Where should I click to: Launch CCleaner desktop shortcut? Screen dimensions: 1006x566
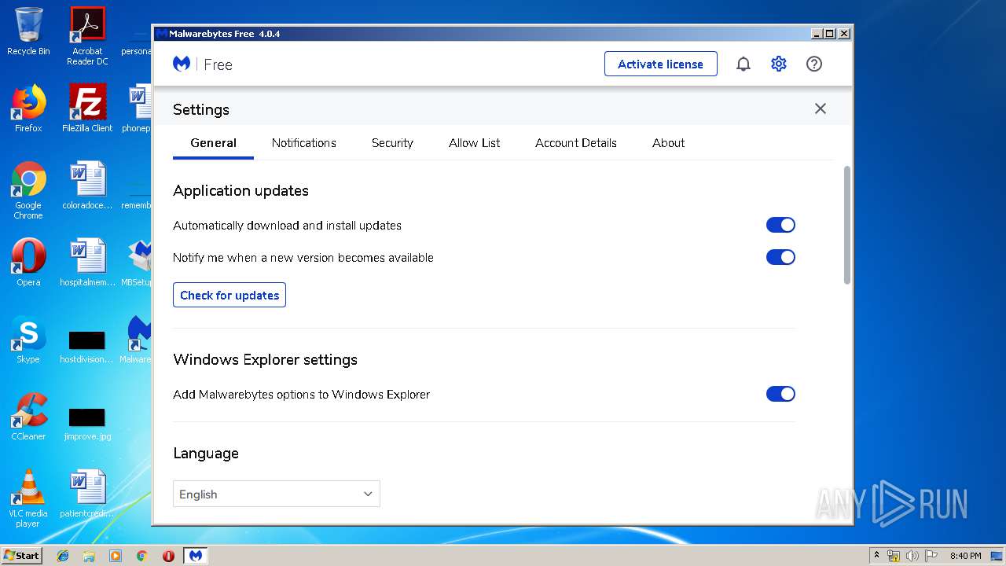(x=28, y=416)
